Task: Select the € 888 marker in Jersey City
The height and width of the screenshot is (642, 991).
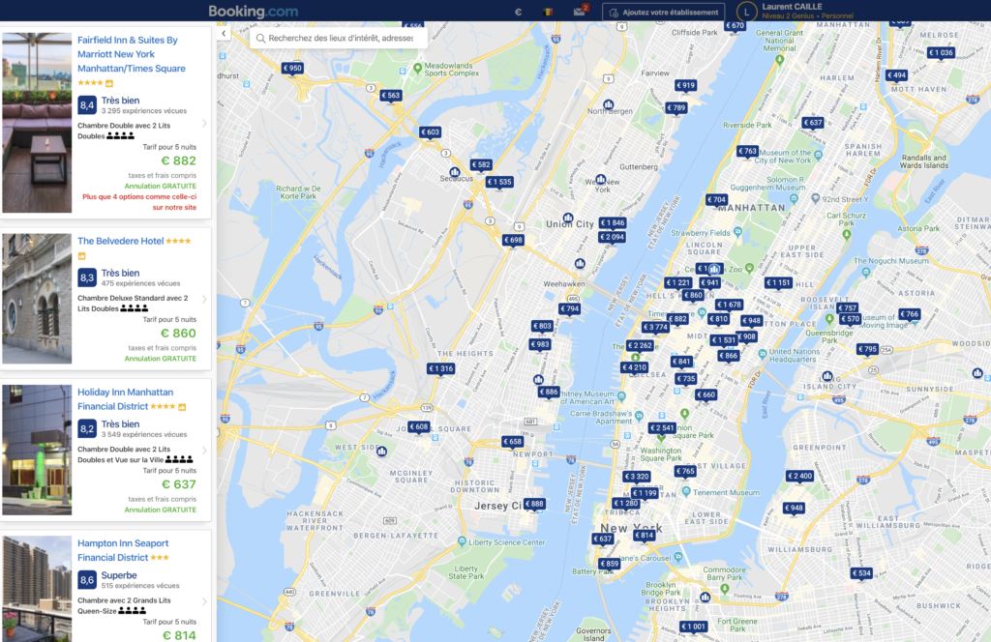Action: click(534, 505)
